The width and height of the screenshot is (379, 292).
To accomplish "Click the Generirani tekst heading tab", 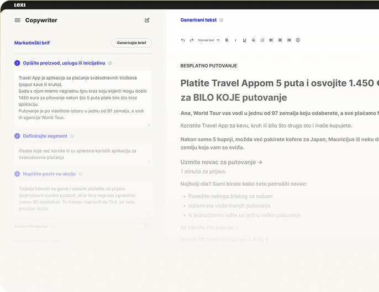I will 199,20.
